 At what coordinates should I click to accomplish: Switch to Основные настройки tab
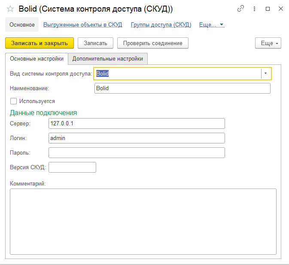37,58
